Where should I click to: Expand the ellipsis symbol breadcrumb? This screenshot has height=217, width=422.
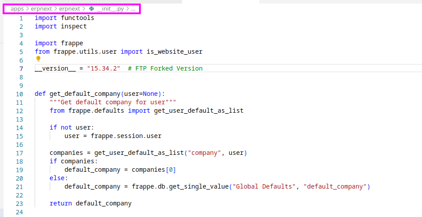pos(133,9)
